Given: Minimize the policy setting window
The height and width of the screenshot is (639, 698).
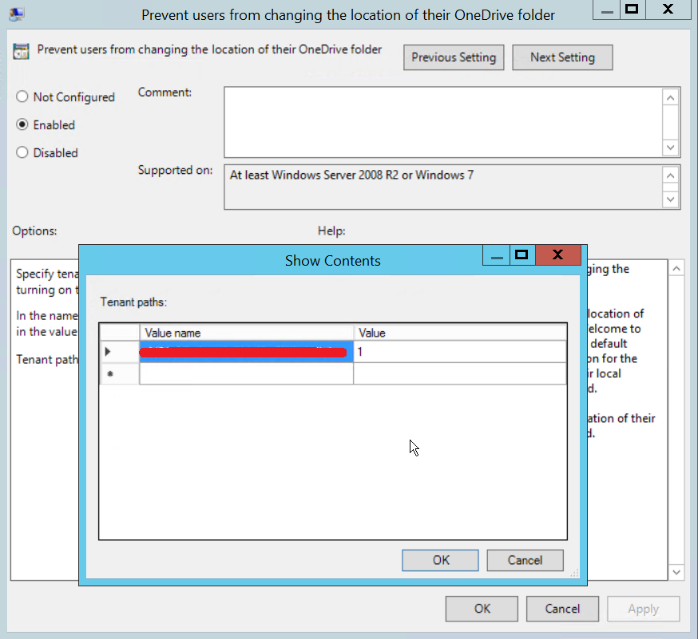Looking at the screenshot, I should tap(606, 10).
